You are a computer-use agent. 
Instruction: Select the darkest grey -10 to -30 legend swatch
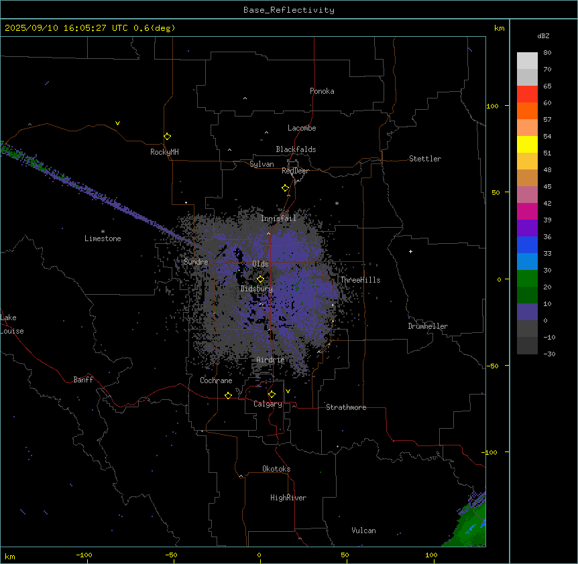point(527,346)
